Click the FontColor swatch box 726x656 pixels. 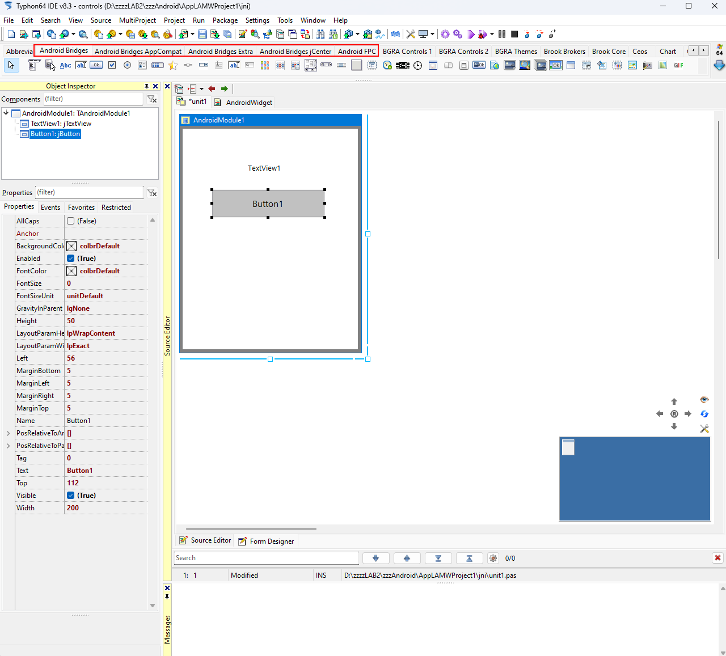[x=71, y=271]
